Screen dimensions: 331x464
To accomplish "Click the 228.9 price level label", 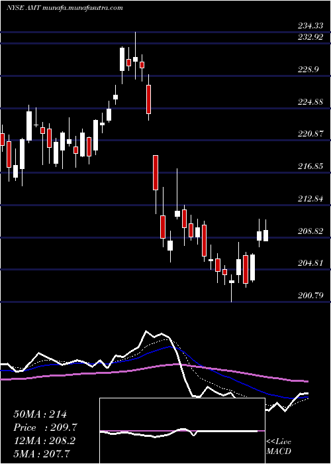I will pos(308,70).
